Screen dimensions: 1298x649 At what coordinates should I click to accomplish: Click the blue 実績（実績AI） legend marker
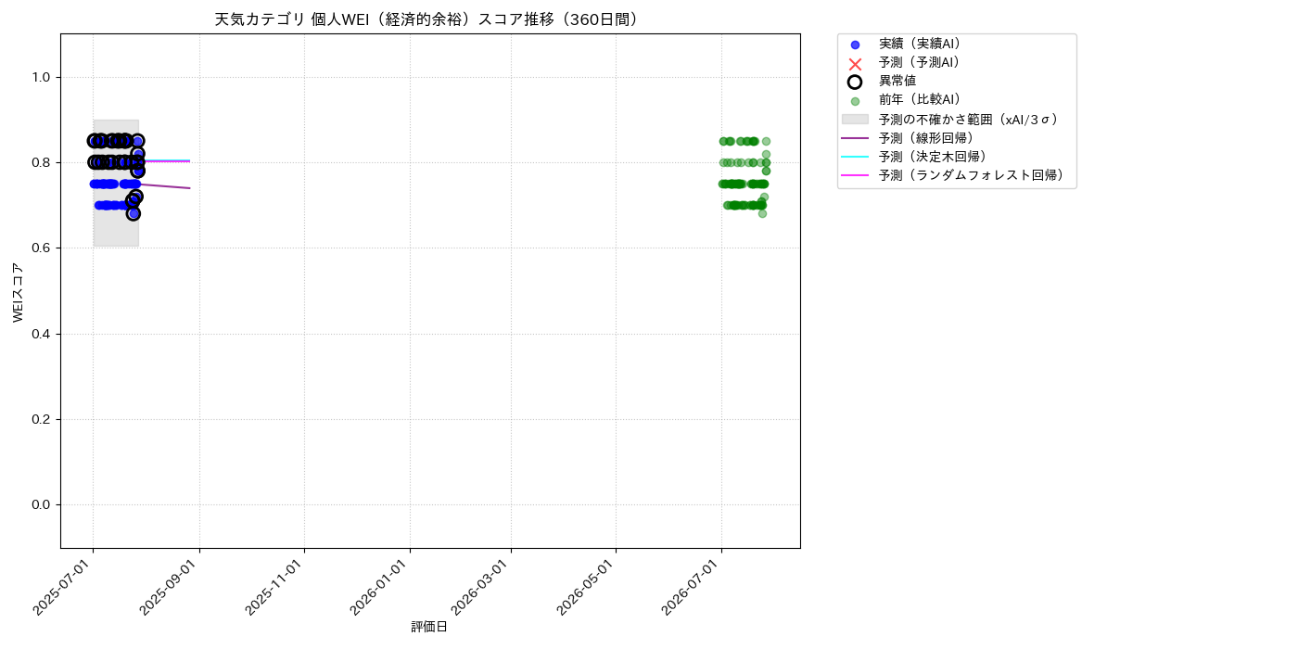[x=855, y=45]
